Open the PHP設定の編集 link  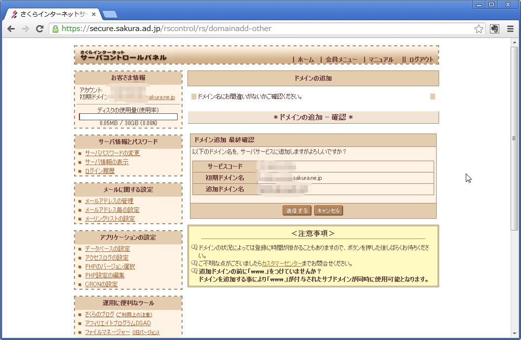click(105, 275)
